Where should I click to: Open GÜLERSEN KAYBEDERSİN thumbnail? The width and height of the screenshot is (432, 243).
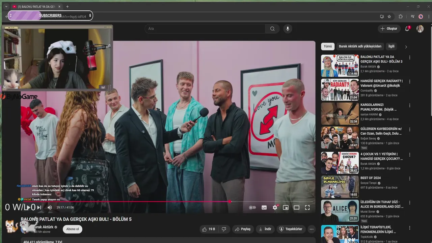(340, 137)
